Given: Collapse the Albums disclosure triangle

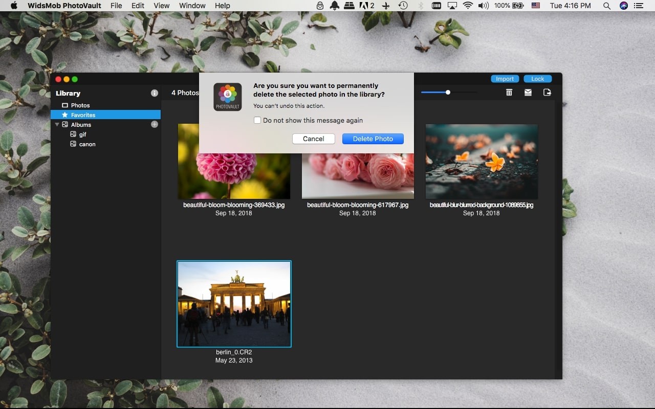Looking at the screenshot, I should click(x=57, y=125).
